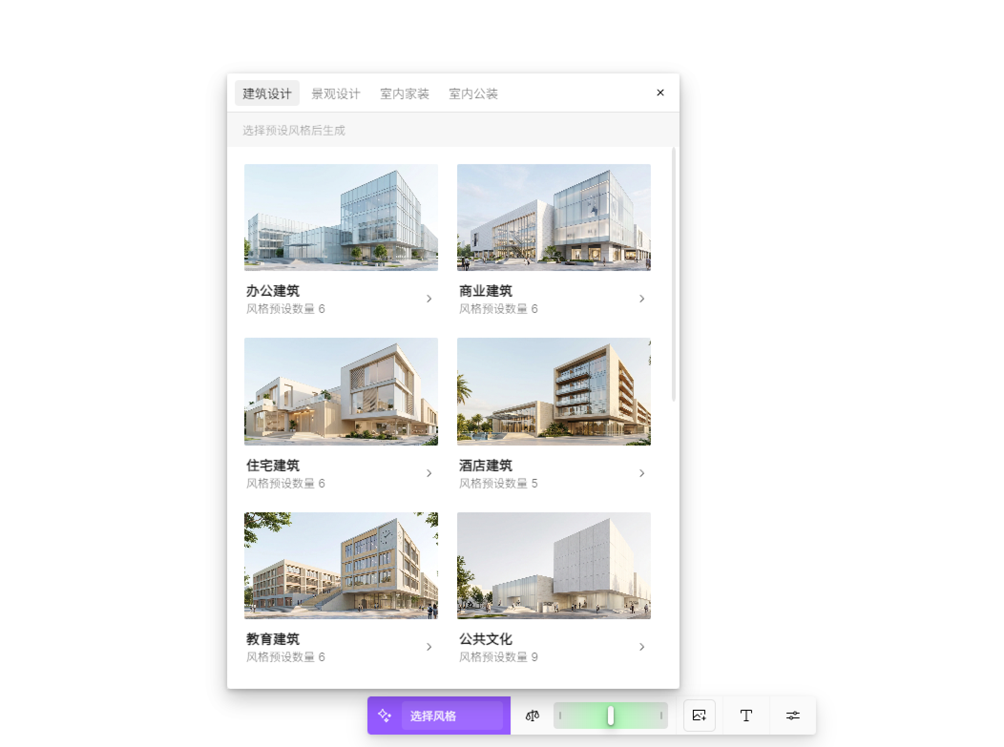Click the add reference image icon

pyautogui.click(x=699, y=715)
